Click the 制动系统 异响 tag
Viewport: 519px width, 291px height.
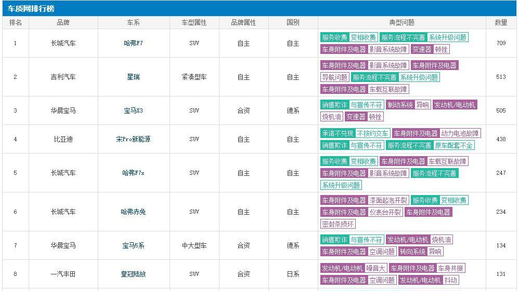coord(408,105)
